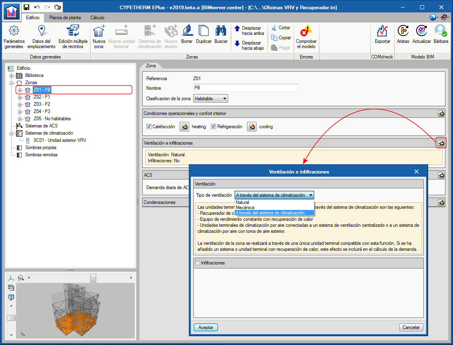Image resolution: width=453 pixels, height=345 pixels.
Task: Open Parámetros generales settings
Action: click(x=14, y=37)
